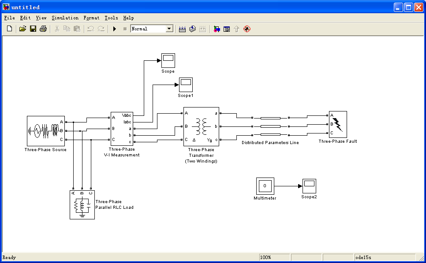Open the Tools menu
The image size is (426, 263).
(111, 18)
